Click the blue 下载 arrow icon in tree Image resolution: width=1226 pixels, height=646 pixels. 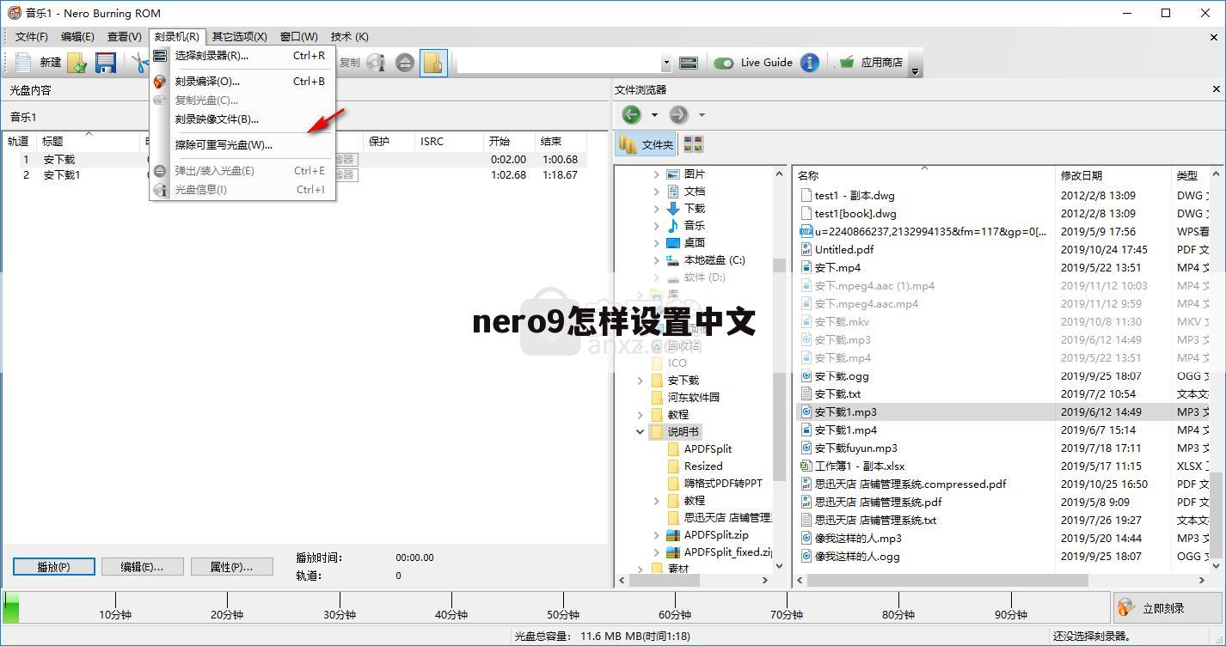(x=673, y=208)
